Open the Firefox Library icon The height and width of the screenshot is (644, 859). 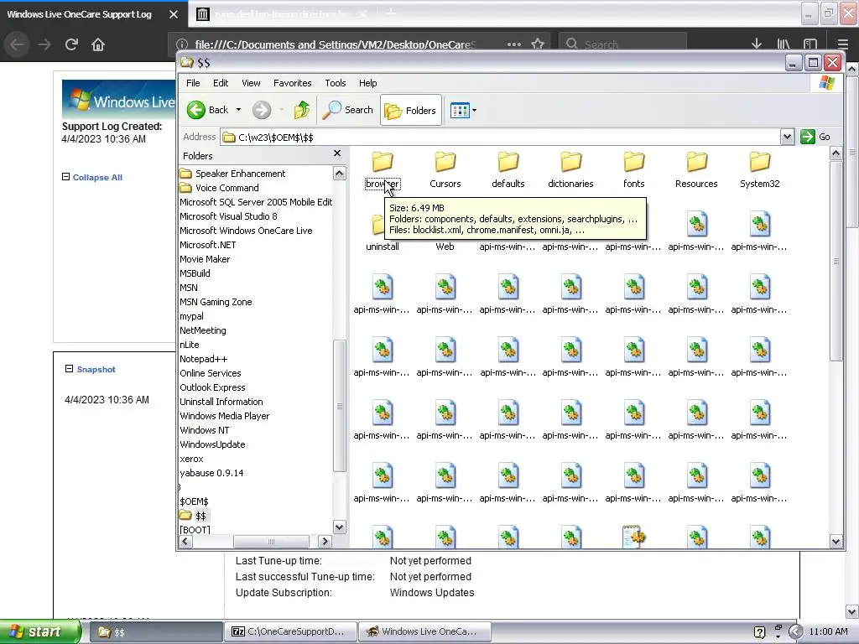tap(784, 44)
